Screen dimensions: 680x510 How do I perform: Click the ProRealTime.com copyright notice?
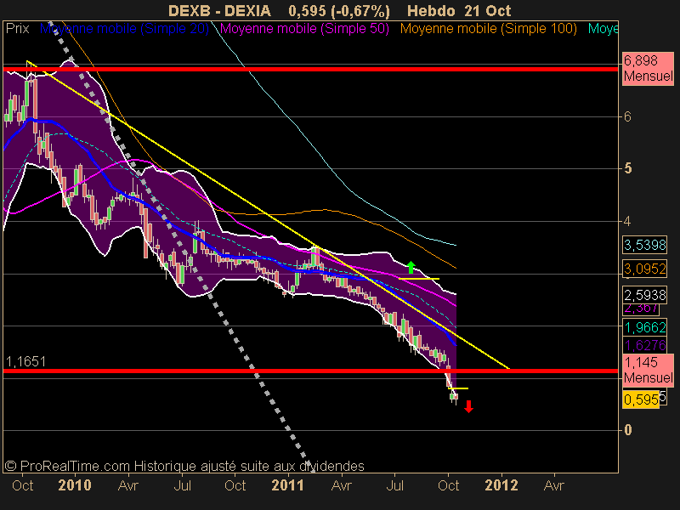point(184,466)
